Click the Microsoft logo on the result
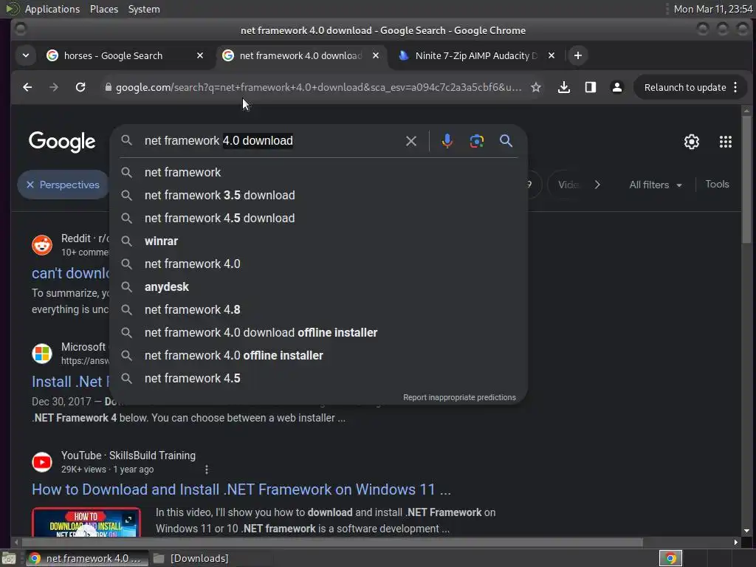 coord(42,354)
